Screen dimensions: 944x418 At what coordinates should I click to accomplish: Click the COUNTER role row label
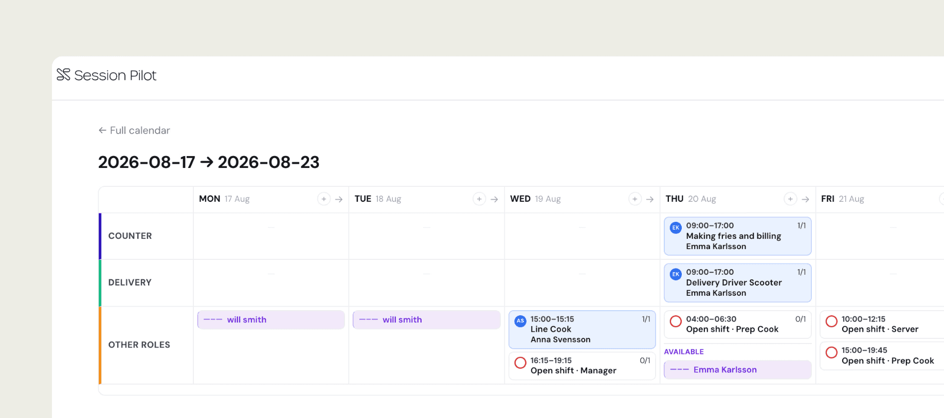130,236
